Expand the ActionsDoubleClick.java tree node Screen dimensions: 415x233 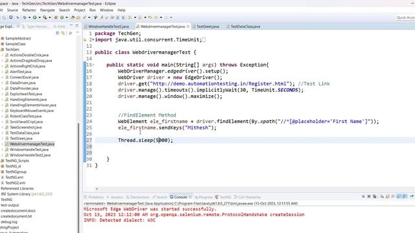[x=3, y=55]
